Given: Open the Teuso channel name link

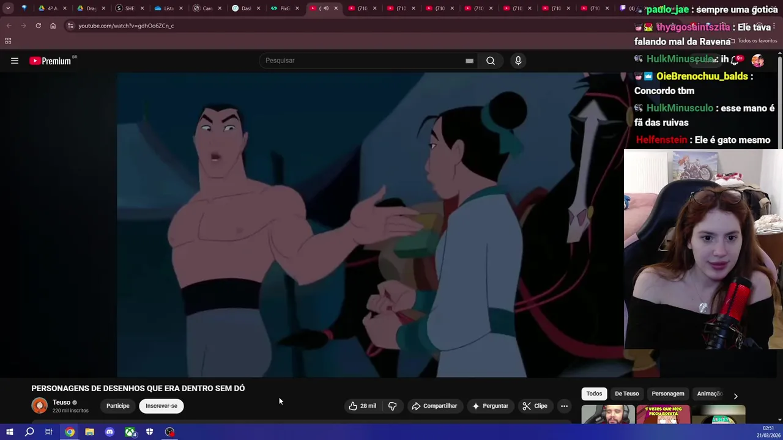Looking at the screenshot, I should pyautogui.click(x=61, y=402).
